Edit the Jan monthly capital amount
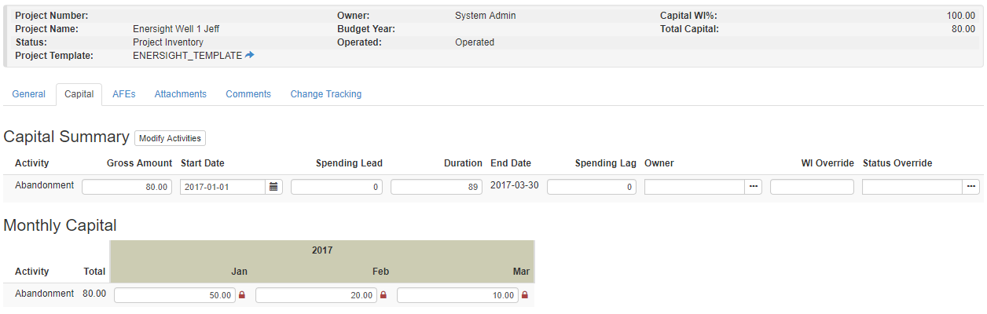 pos(174,296)
